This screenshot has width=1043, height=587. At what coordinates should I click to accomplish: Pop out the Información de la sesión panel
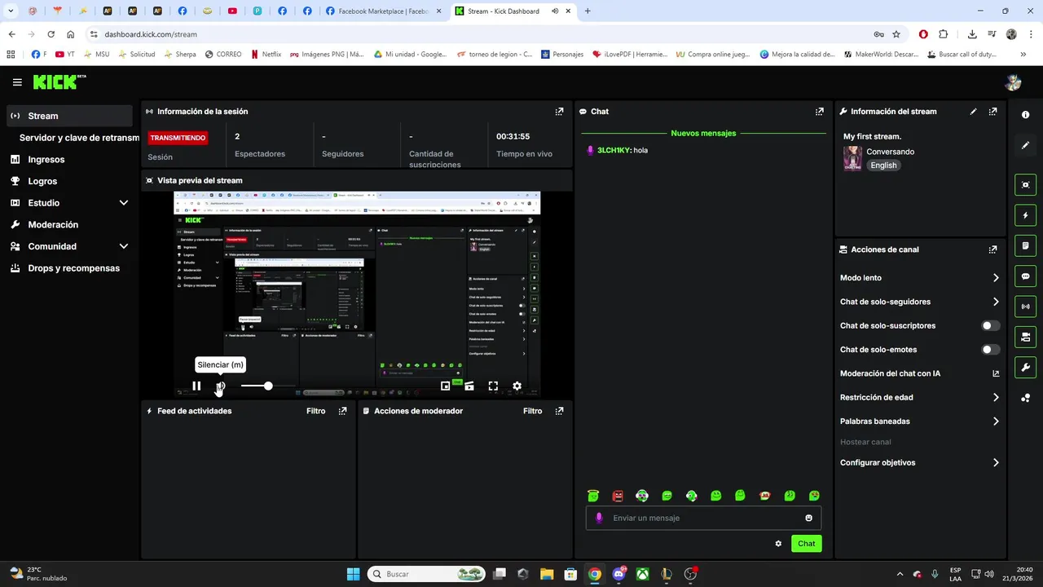pos(559,112)
